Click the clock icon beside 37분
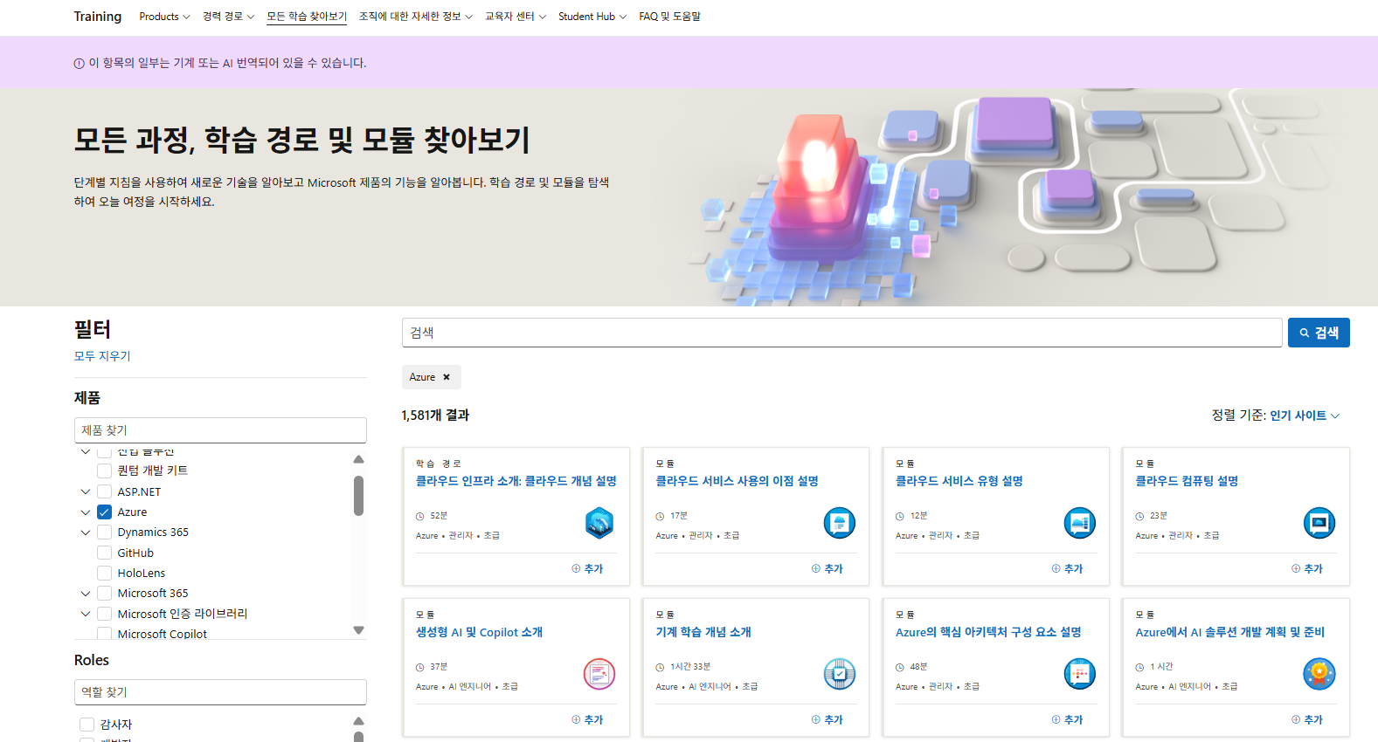 click(420, 667)
